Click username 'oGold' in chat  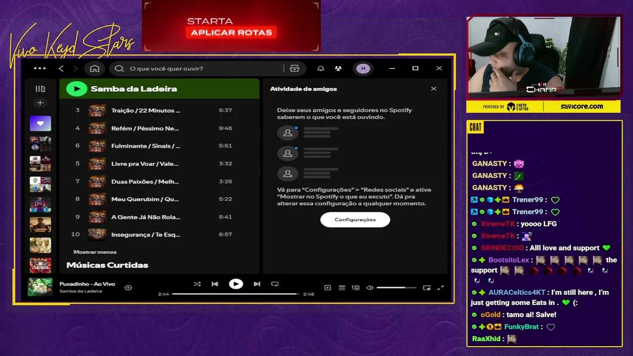click(x=491, y=314)
